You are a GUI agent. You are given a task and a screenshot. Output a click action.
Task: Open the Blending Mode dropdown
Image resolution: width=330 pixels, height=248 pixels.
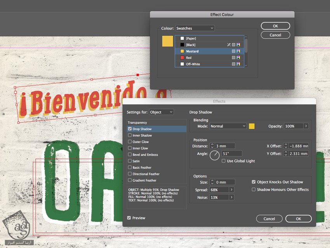pos(228,126)
